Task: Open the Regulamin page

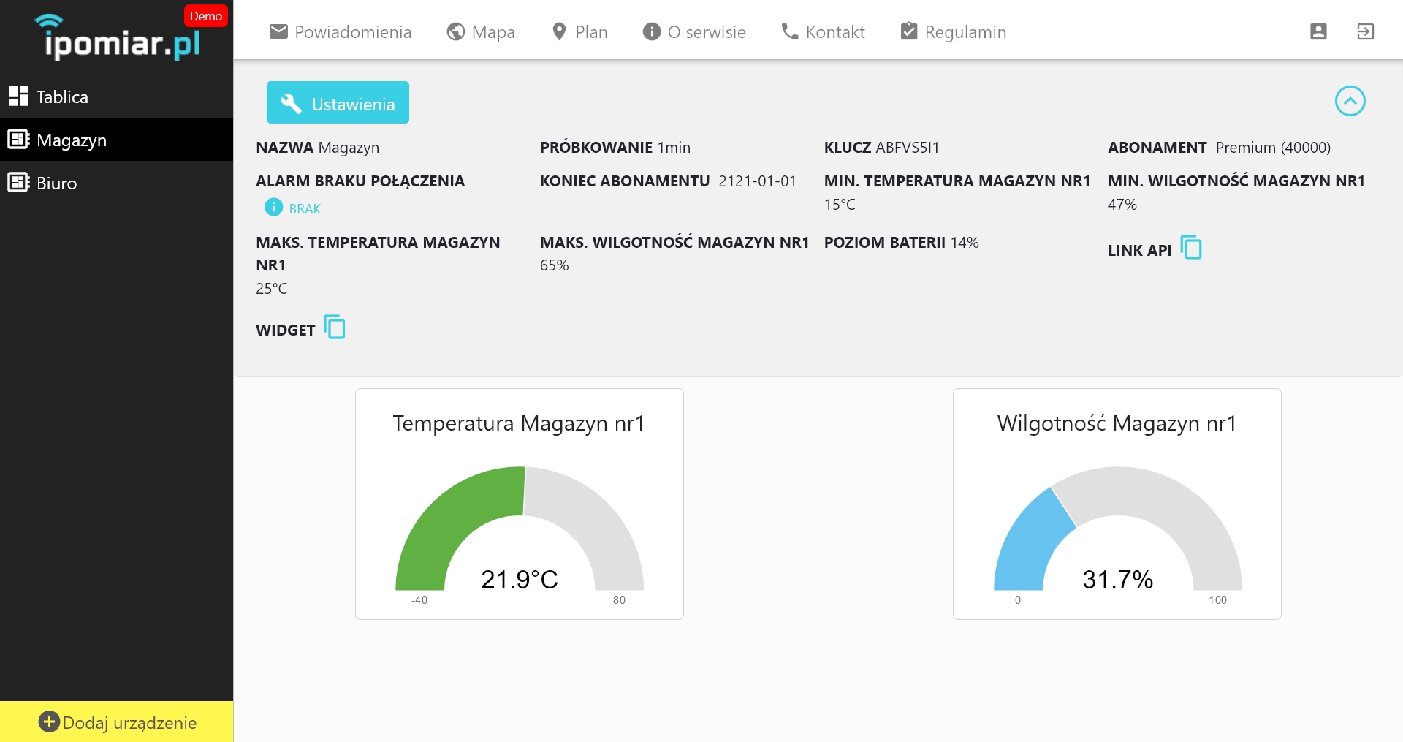Action: point(953,31)
